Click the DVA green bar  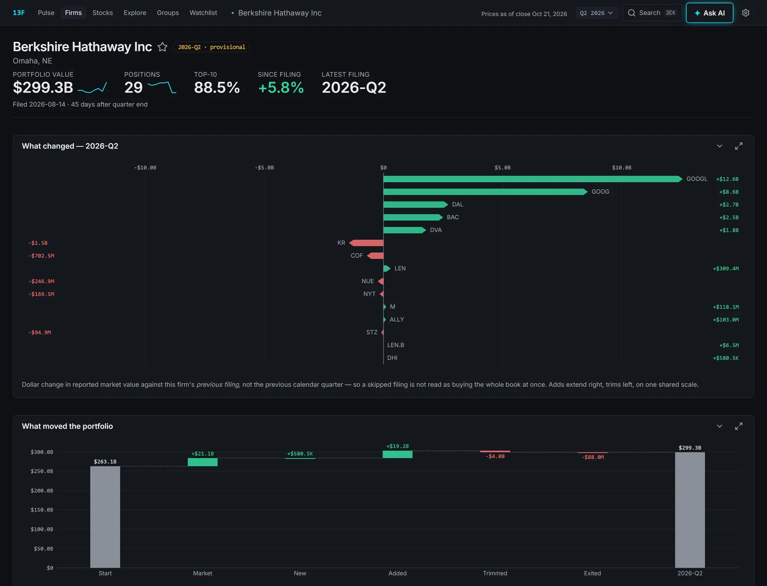click(x=405, y=230)
